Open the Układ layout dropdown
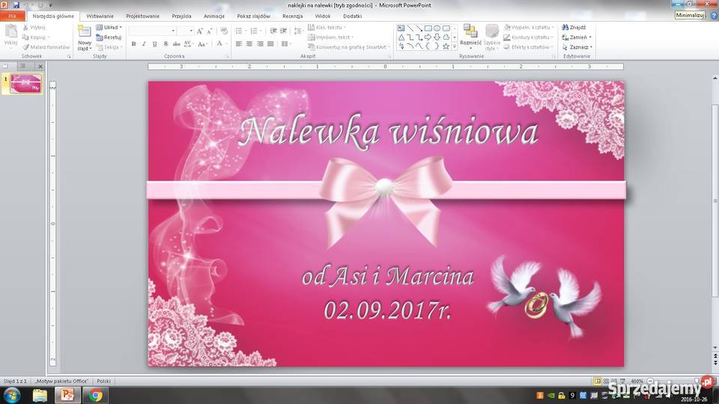The width and height of the screenshot is (719, 404). (x=109, y=27)
